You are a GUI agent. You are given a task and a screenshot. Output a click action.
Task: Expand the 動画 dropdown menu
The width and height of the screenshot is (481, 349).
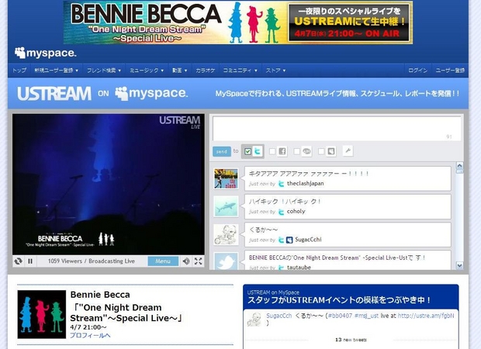179,71
